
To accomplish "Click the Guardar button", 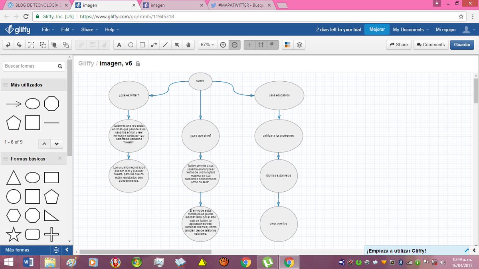I will [462, 45].
